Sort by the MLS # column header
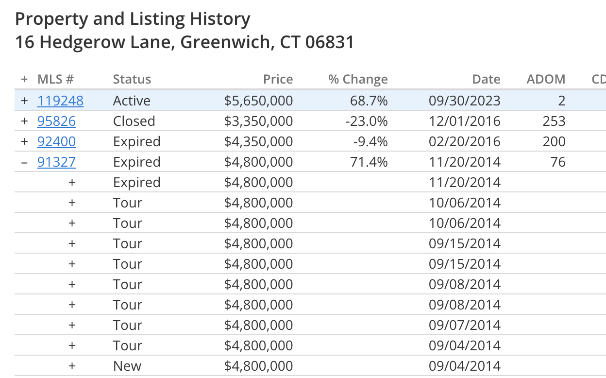 (x=55, y=79)
